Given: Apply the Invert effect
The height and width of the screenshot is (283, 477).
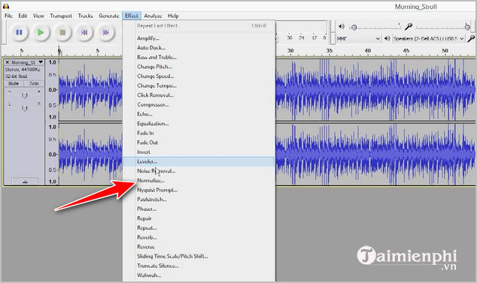Looking at the screenshot, I should pos(199,152).
